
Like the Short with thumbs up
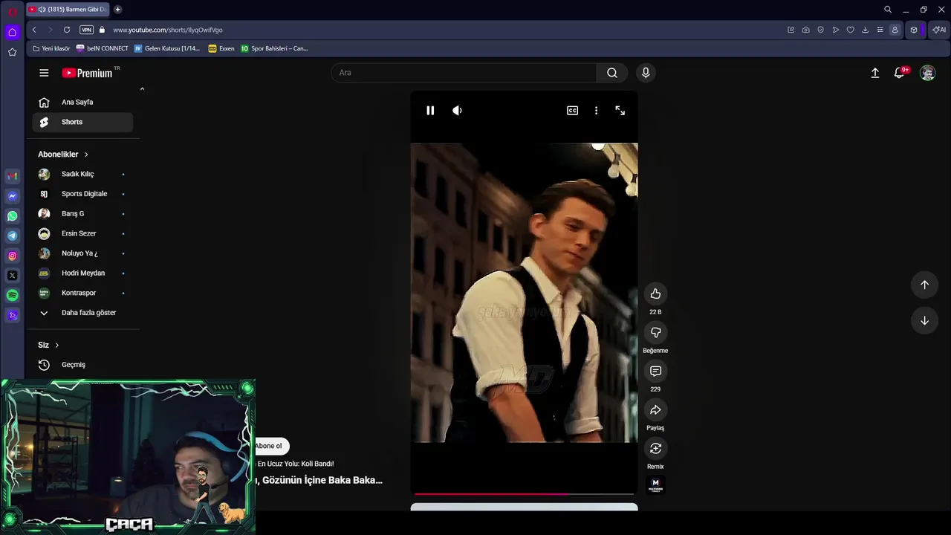click(655, 294)
